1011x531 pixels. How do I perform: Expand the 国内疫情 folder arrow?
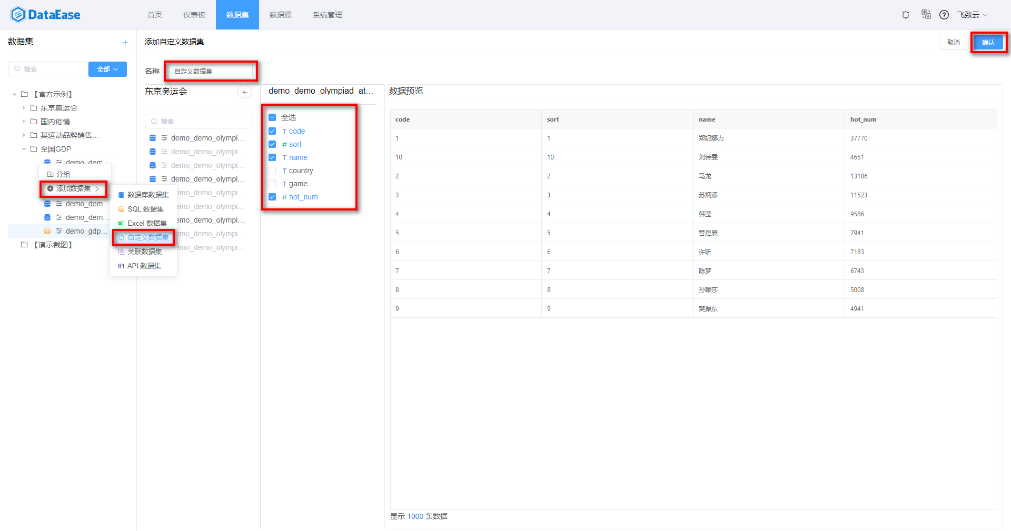(24, 122)
